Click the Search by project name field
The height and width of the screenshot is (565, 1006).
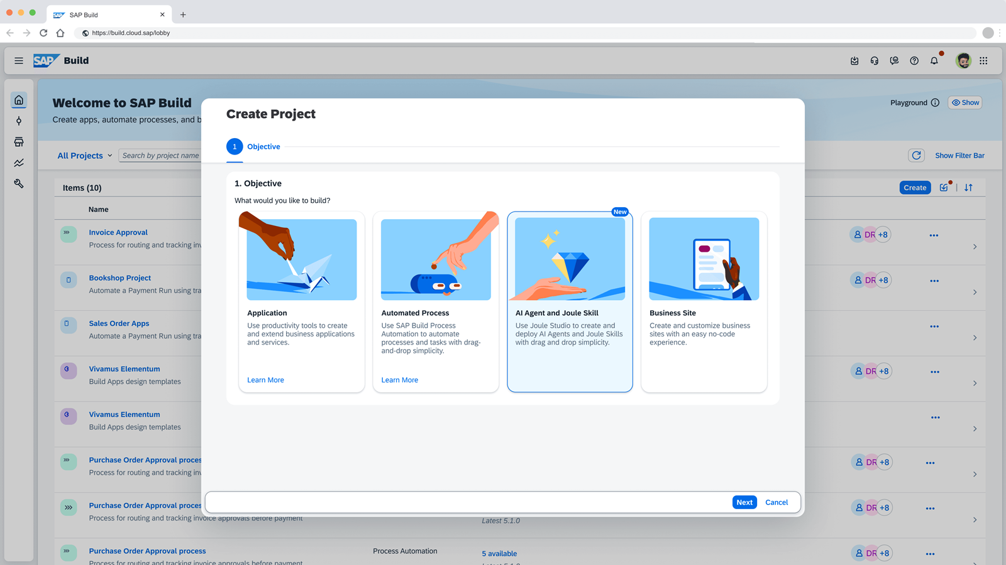[x=161, y=156]
